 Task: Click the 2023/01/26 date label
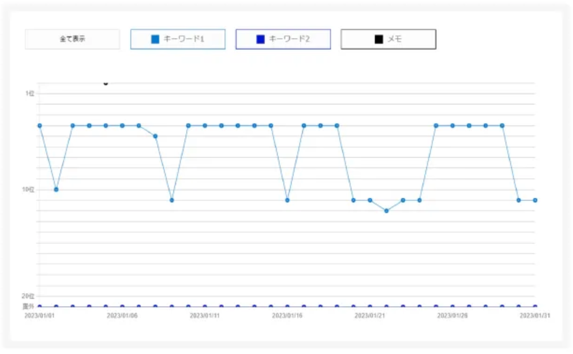point(452,315)
